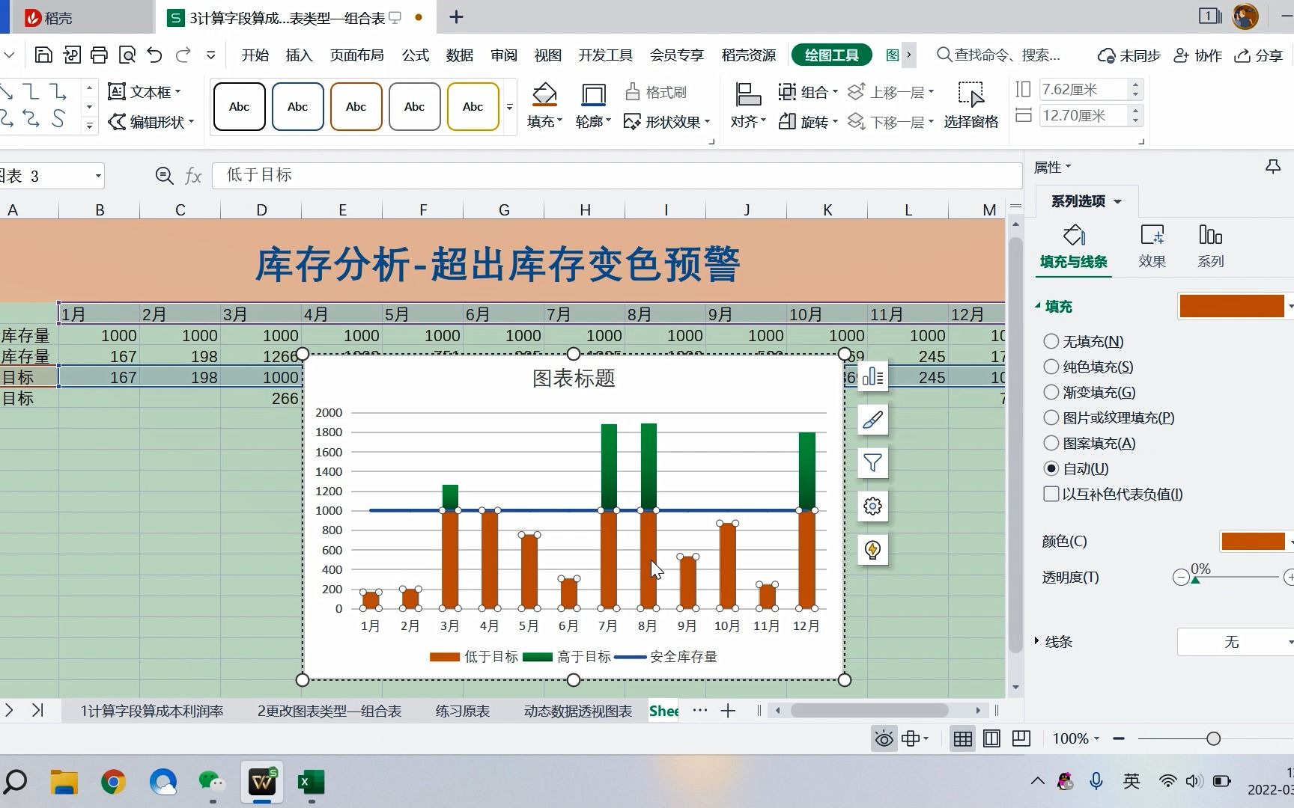Select the 无填充 radio option
Image resolution: width=1294 pixels, height=808 pixels.
pos(1051,341)
